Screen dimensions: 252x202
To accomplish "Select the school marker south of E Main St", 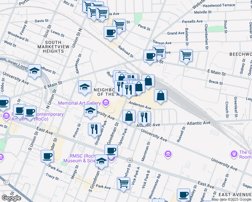I will [x=85, y=87].
